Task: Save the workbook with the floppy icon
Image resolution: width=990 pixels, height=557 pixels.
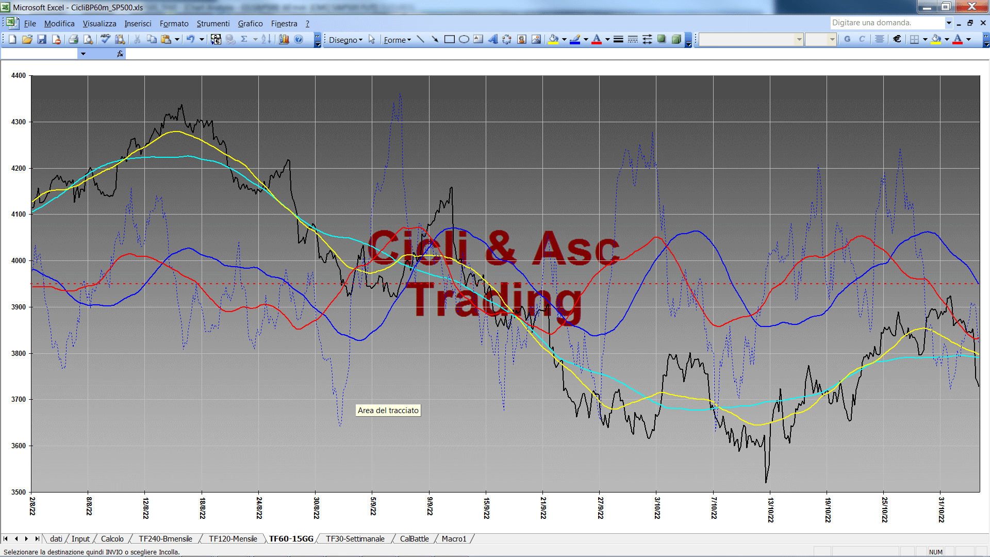Action: tap(42, 39)
